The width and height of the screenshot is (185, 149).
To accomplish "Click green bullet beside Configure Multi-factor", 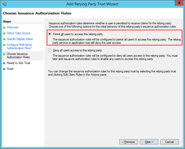I will (4, 45).
